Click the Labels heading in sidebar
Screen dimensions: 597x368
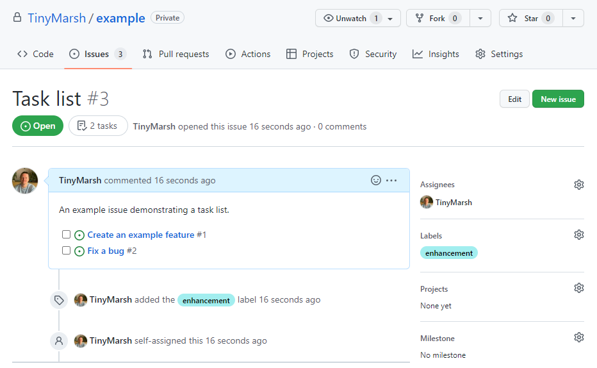[431, 236]
